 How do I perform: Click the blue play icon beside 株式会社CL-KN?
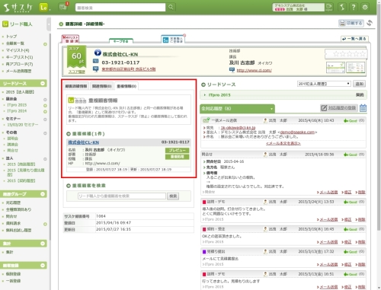point(98,53)
